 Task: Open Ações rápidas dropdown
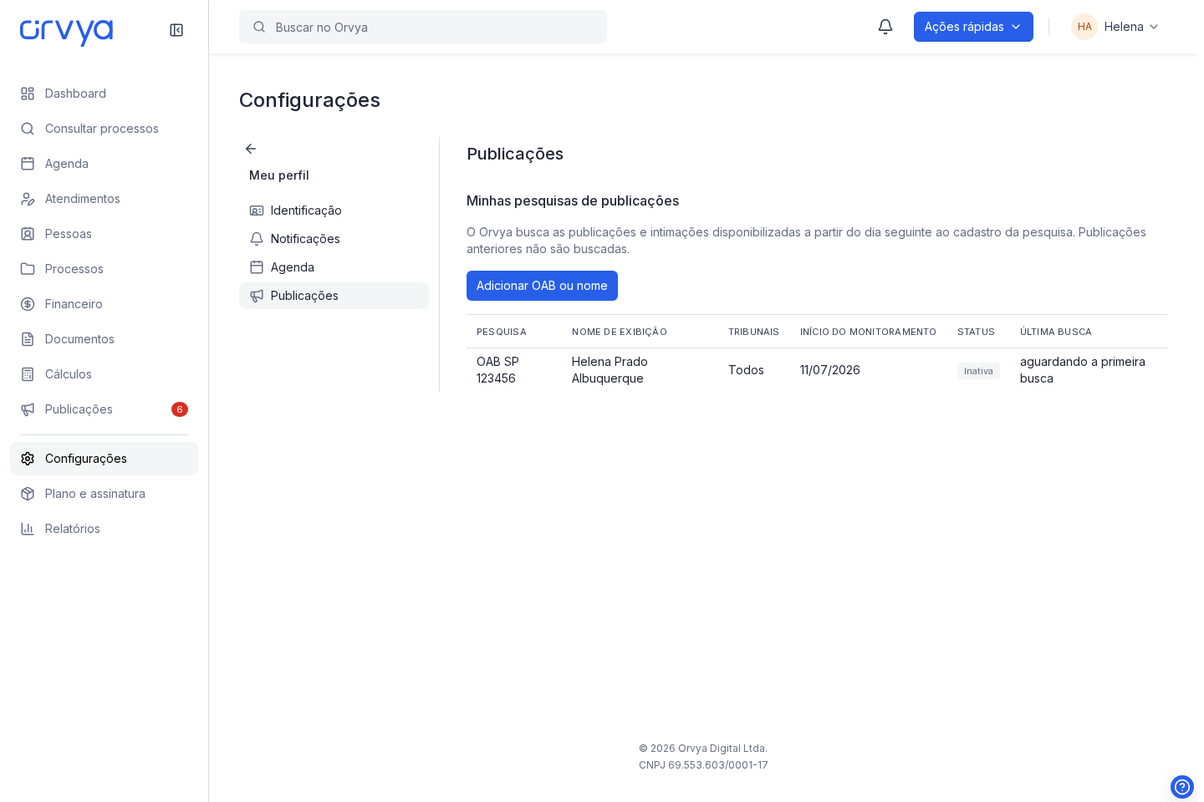pyautogui.click(x=973, y=27)
